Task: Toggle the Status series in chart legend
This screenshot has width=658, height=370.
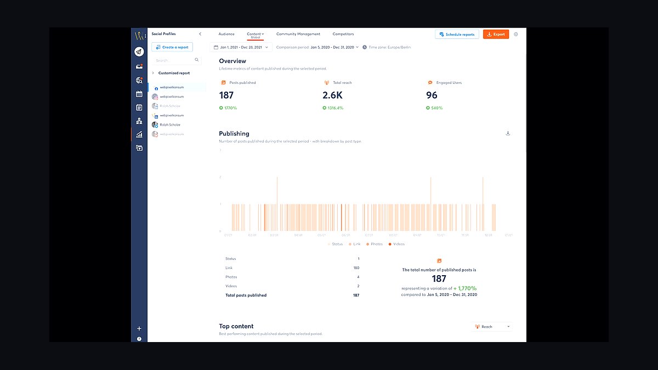Action: [336, 244]
